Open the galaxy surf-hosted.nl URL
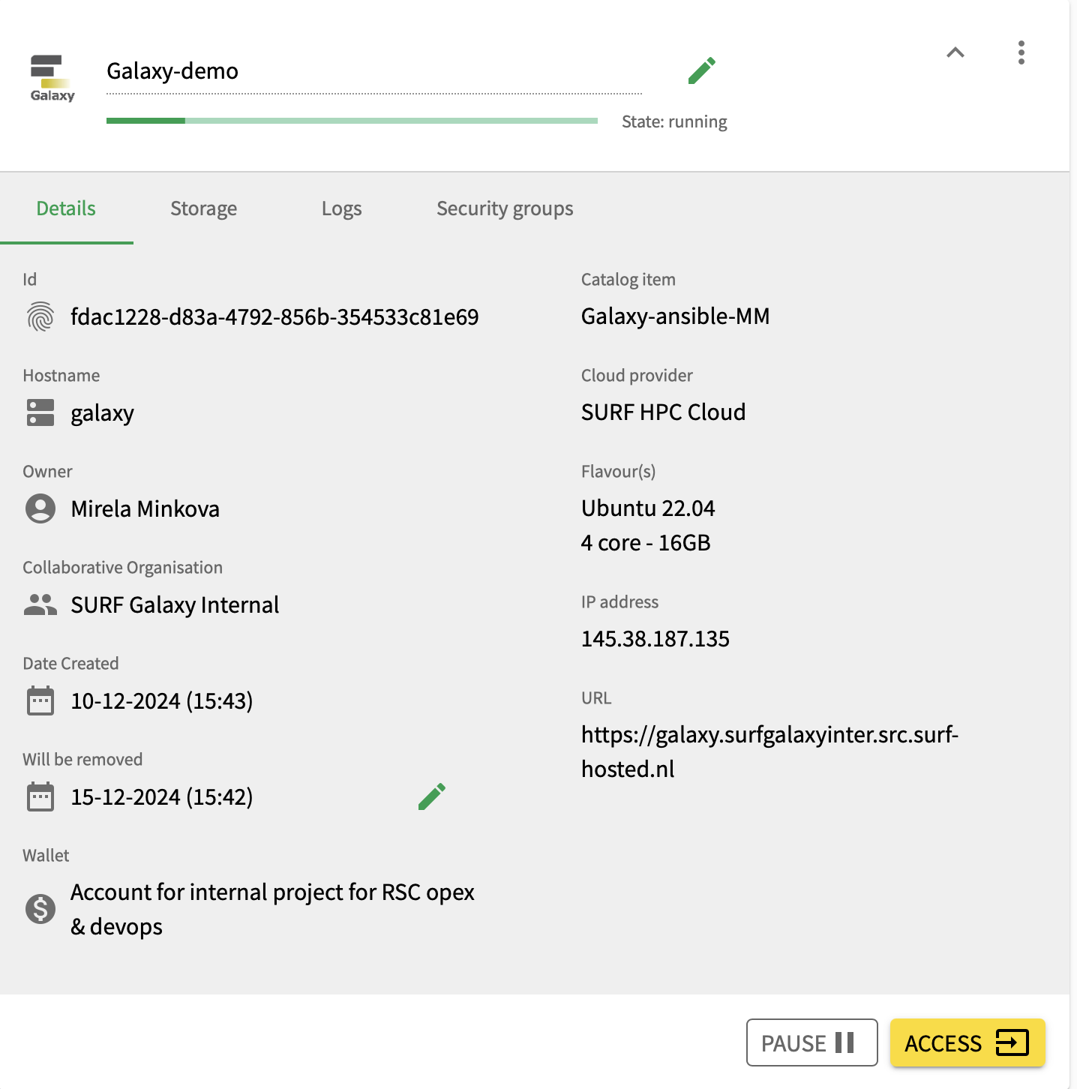Image resolution: width=1077 pixels, height=1089 pixels. (x=769, y=751)
